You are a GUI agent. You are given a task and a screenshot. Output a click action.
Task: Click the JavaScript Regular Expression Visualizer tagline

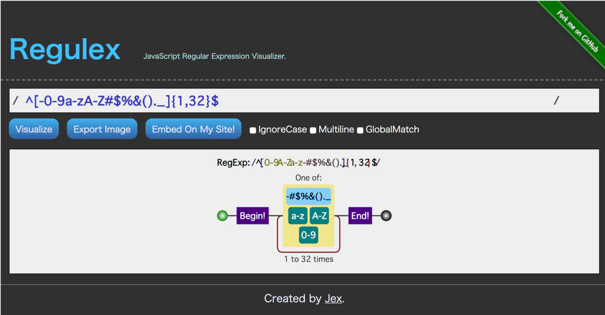(x=215, y=57)
